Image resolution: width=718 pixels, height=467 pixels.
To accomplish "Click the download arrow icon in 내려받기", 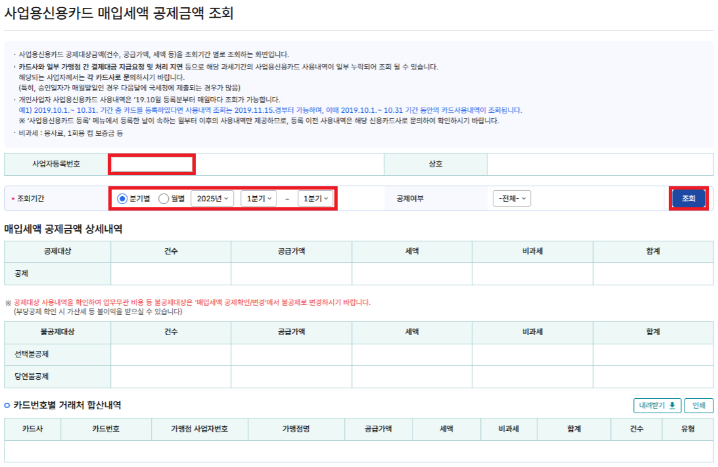I will tap(672, 405).
